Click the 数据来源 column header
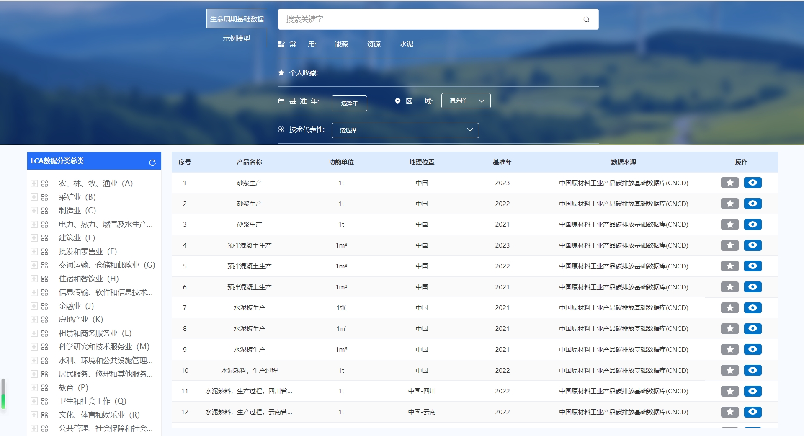 (x=624, y=162)
